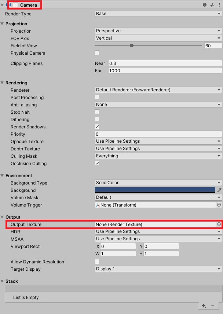Viewport: 223px width, 314px height.
Task: Open Depth Texture dropdown
Action: (x=158, y=149)
